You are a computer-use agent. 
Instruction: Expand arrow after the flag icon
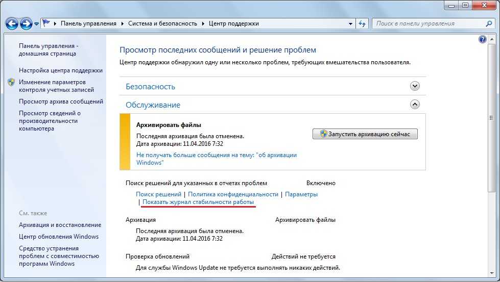[55, 23]
